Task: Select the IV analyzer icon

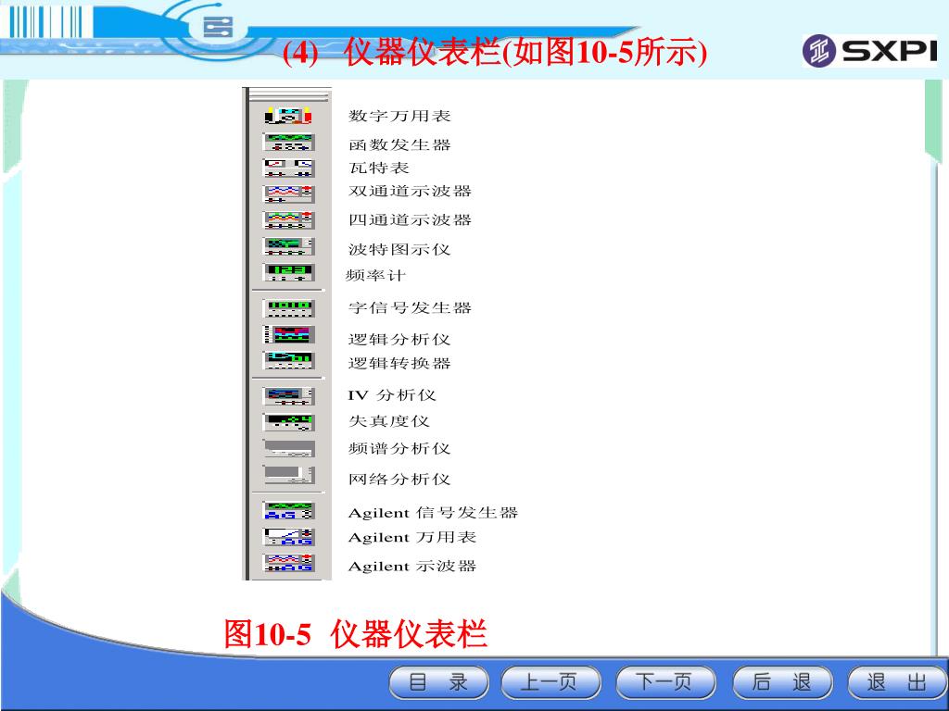Action: (x=288, y=396)
